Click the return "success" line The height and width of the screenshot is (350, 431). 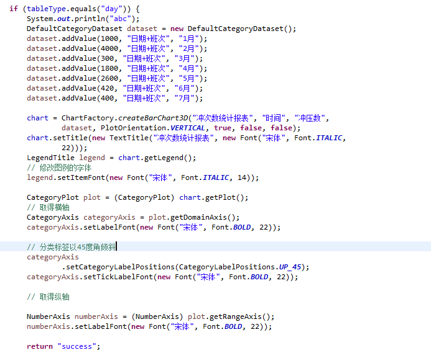(x=63, y=346)
